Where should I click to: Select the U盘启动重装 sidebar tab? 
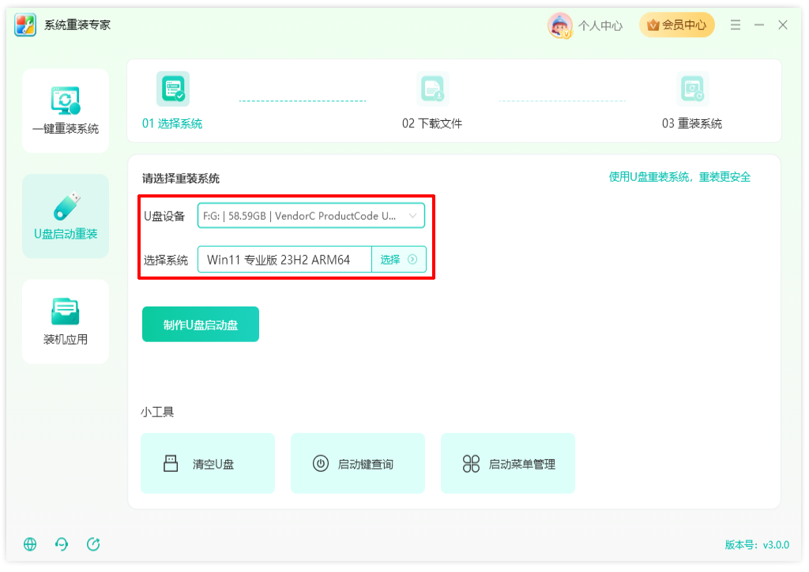[x=66, y=216]
